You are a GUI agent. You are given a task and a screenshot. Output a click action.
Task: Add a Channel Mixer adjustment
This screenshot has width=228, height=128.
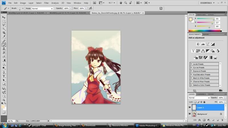tap(217, 51)
